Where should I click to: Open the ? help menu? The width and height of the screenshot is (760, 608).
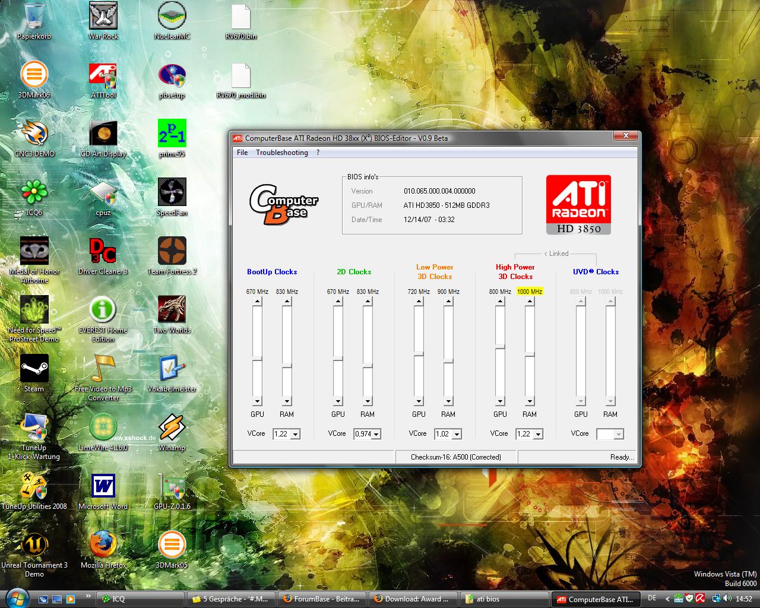coord(318,153)
